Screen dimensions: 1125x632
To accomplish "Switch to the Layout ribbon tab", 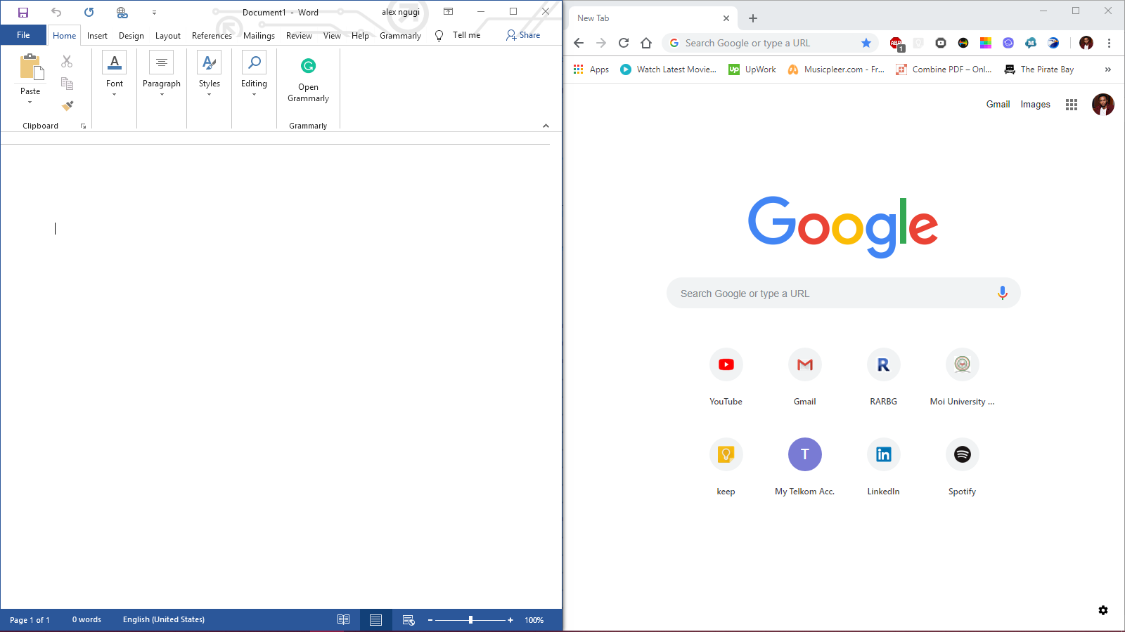I will click(168, 36).
